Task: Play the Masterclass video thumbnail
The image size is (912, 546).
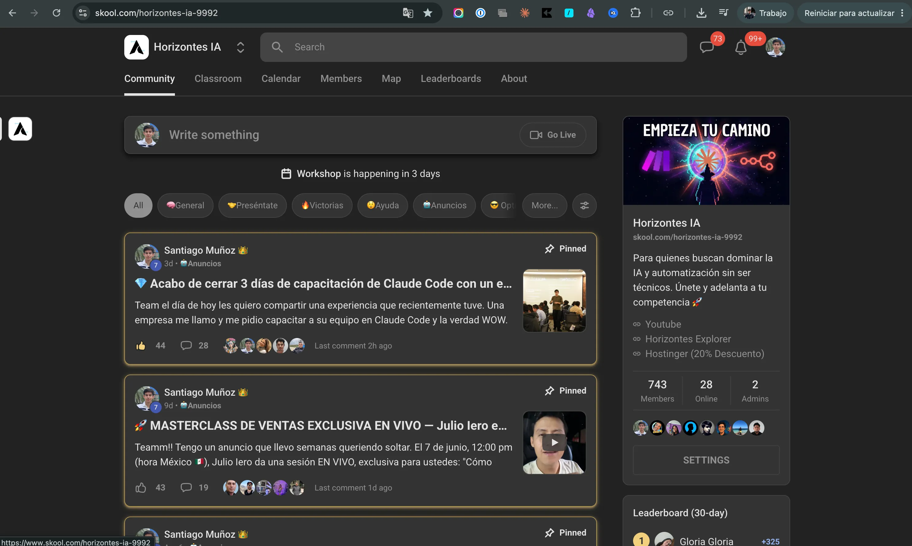Action: 554,443
